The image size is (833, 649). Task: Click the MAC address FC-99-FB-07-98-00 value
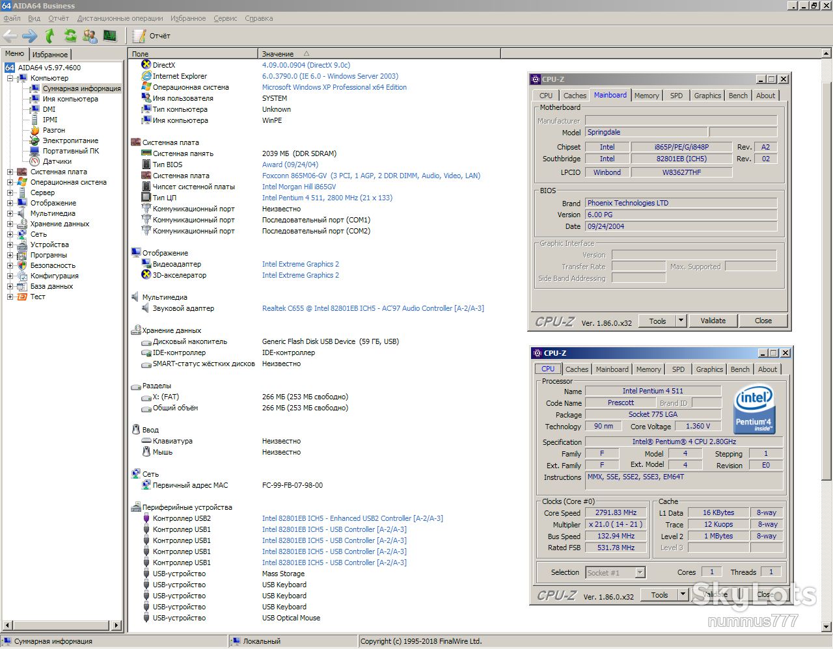tap(292, 485)
